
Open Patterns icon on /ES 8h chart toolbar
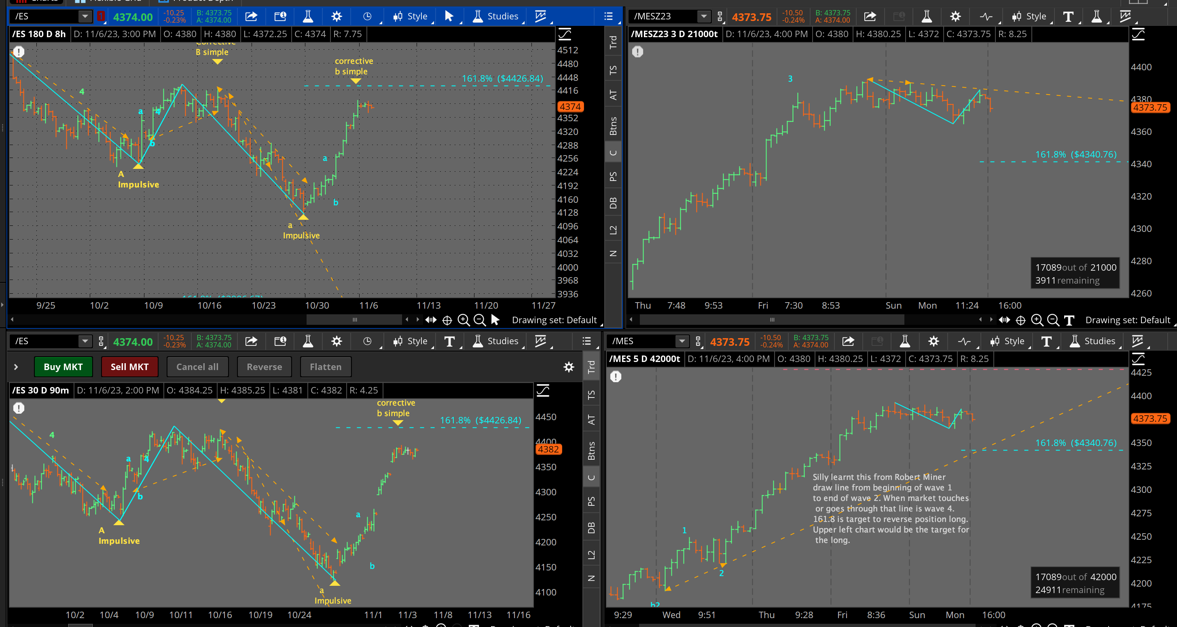click(x=540, y=17)
